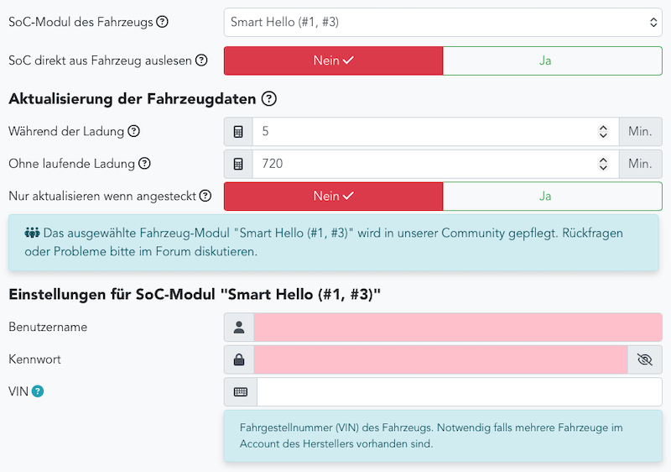Click stepper arrows of Ohne laufende Ladung field
The height and width of the screenshot is (472, 671).
click(x=602, y=164)
